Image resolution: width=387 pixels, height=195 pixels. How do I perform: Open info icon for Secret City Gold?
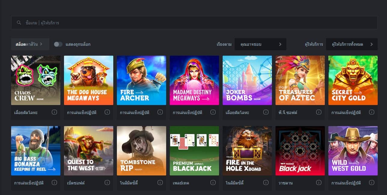pos(372,112)
